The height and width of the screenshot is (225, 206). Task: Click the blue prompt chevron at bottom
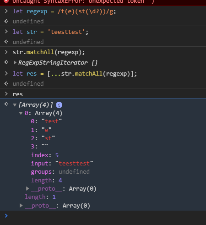(x=6, y=216)
